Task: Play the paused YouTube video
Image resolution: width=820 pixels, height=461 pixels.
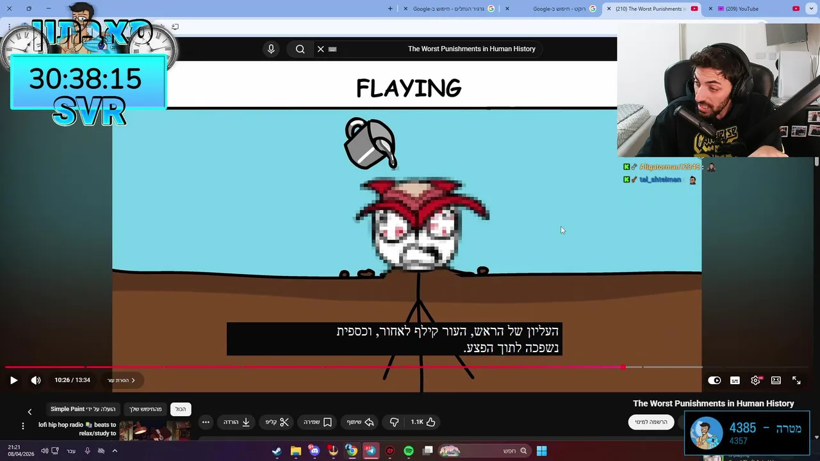Action: [x=13, y=380]
